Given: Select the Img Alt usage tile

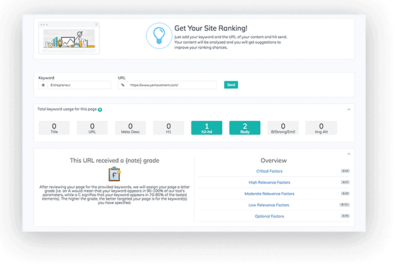Looking at the screenshot, I should point(321,127).
